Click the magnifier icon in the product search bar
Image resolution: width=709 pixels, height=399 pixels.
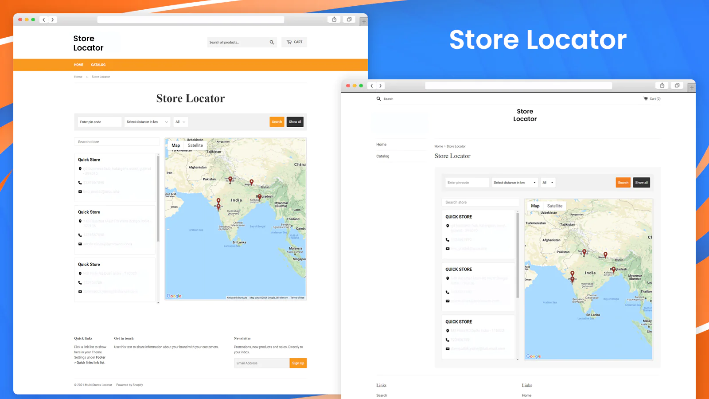272,42
